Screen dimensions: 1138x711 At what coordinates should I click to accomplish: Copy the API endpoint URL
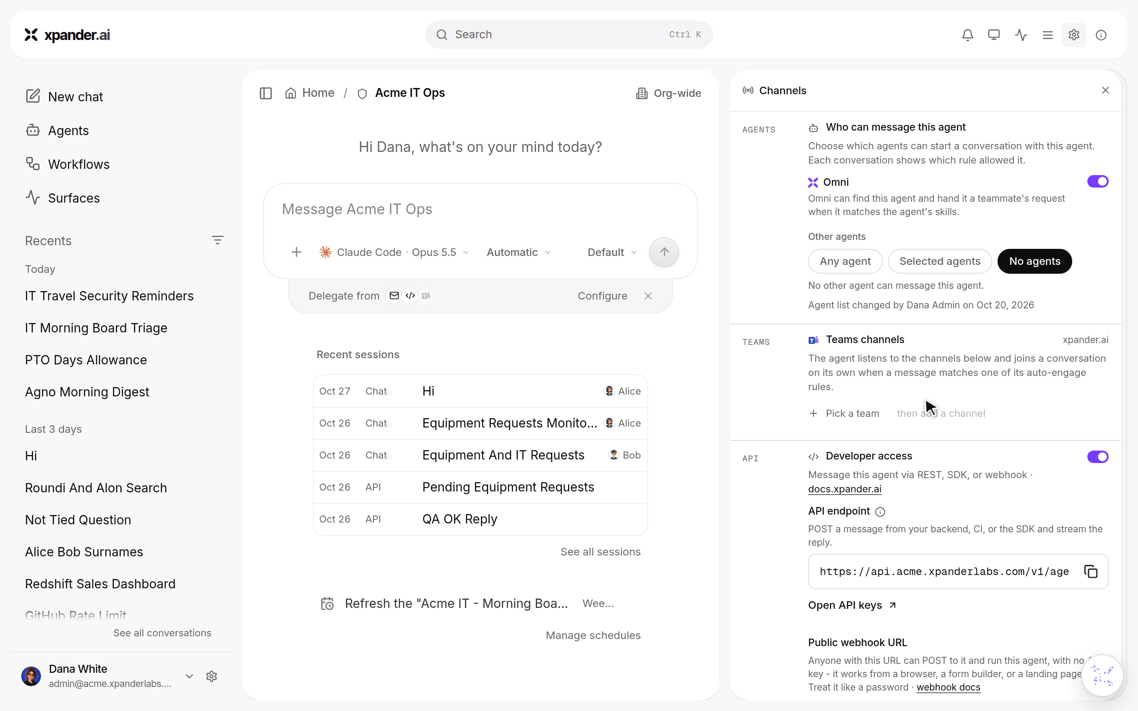[x=1090, y=571]
